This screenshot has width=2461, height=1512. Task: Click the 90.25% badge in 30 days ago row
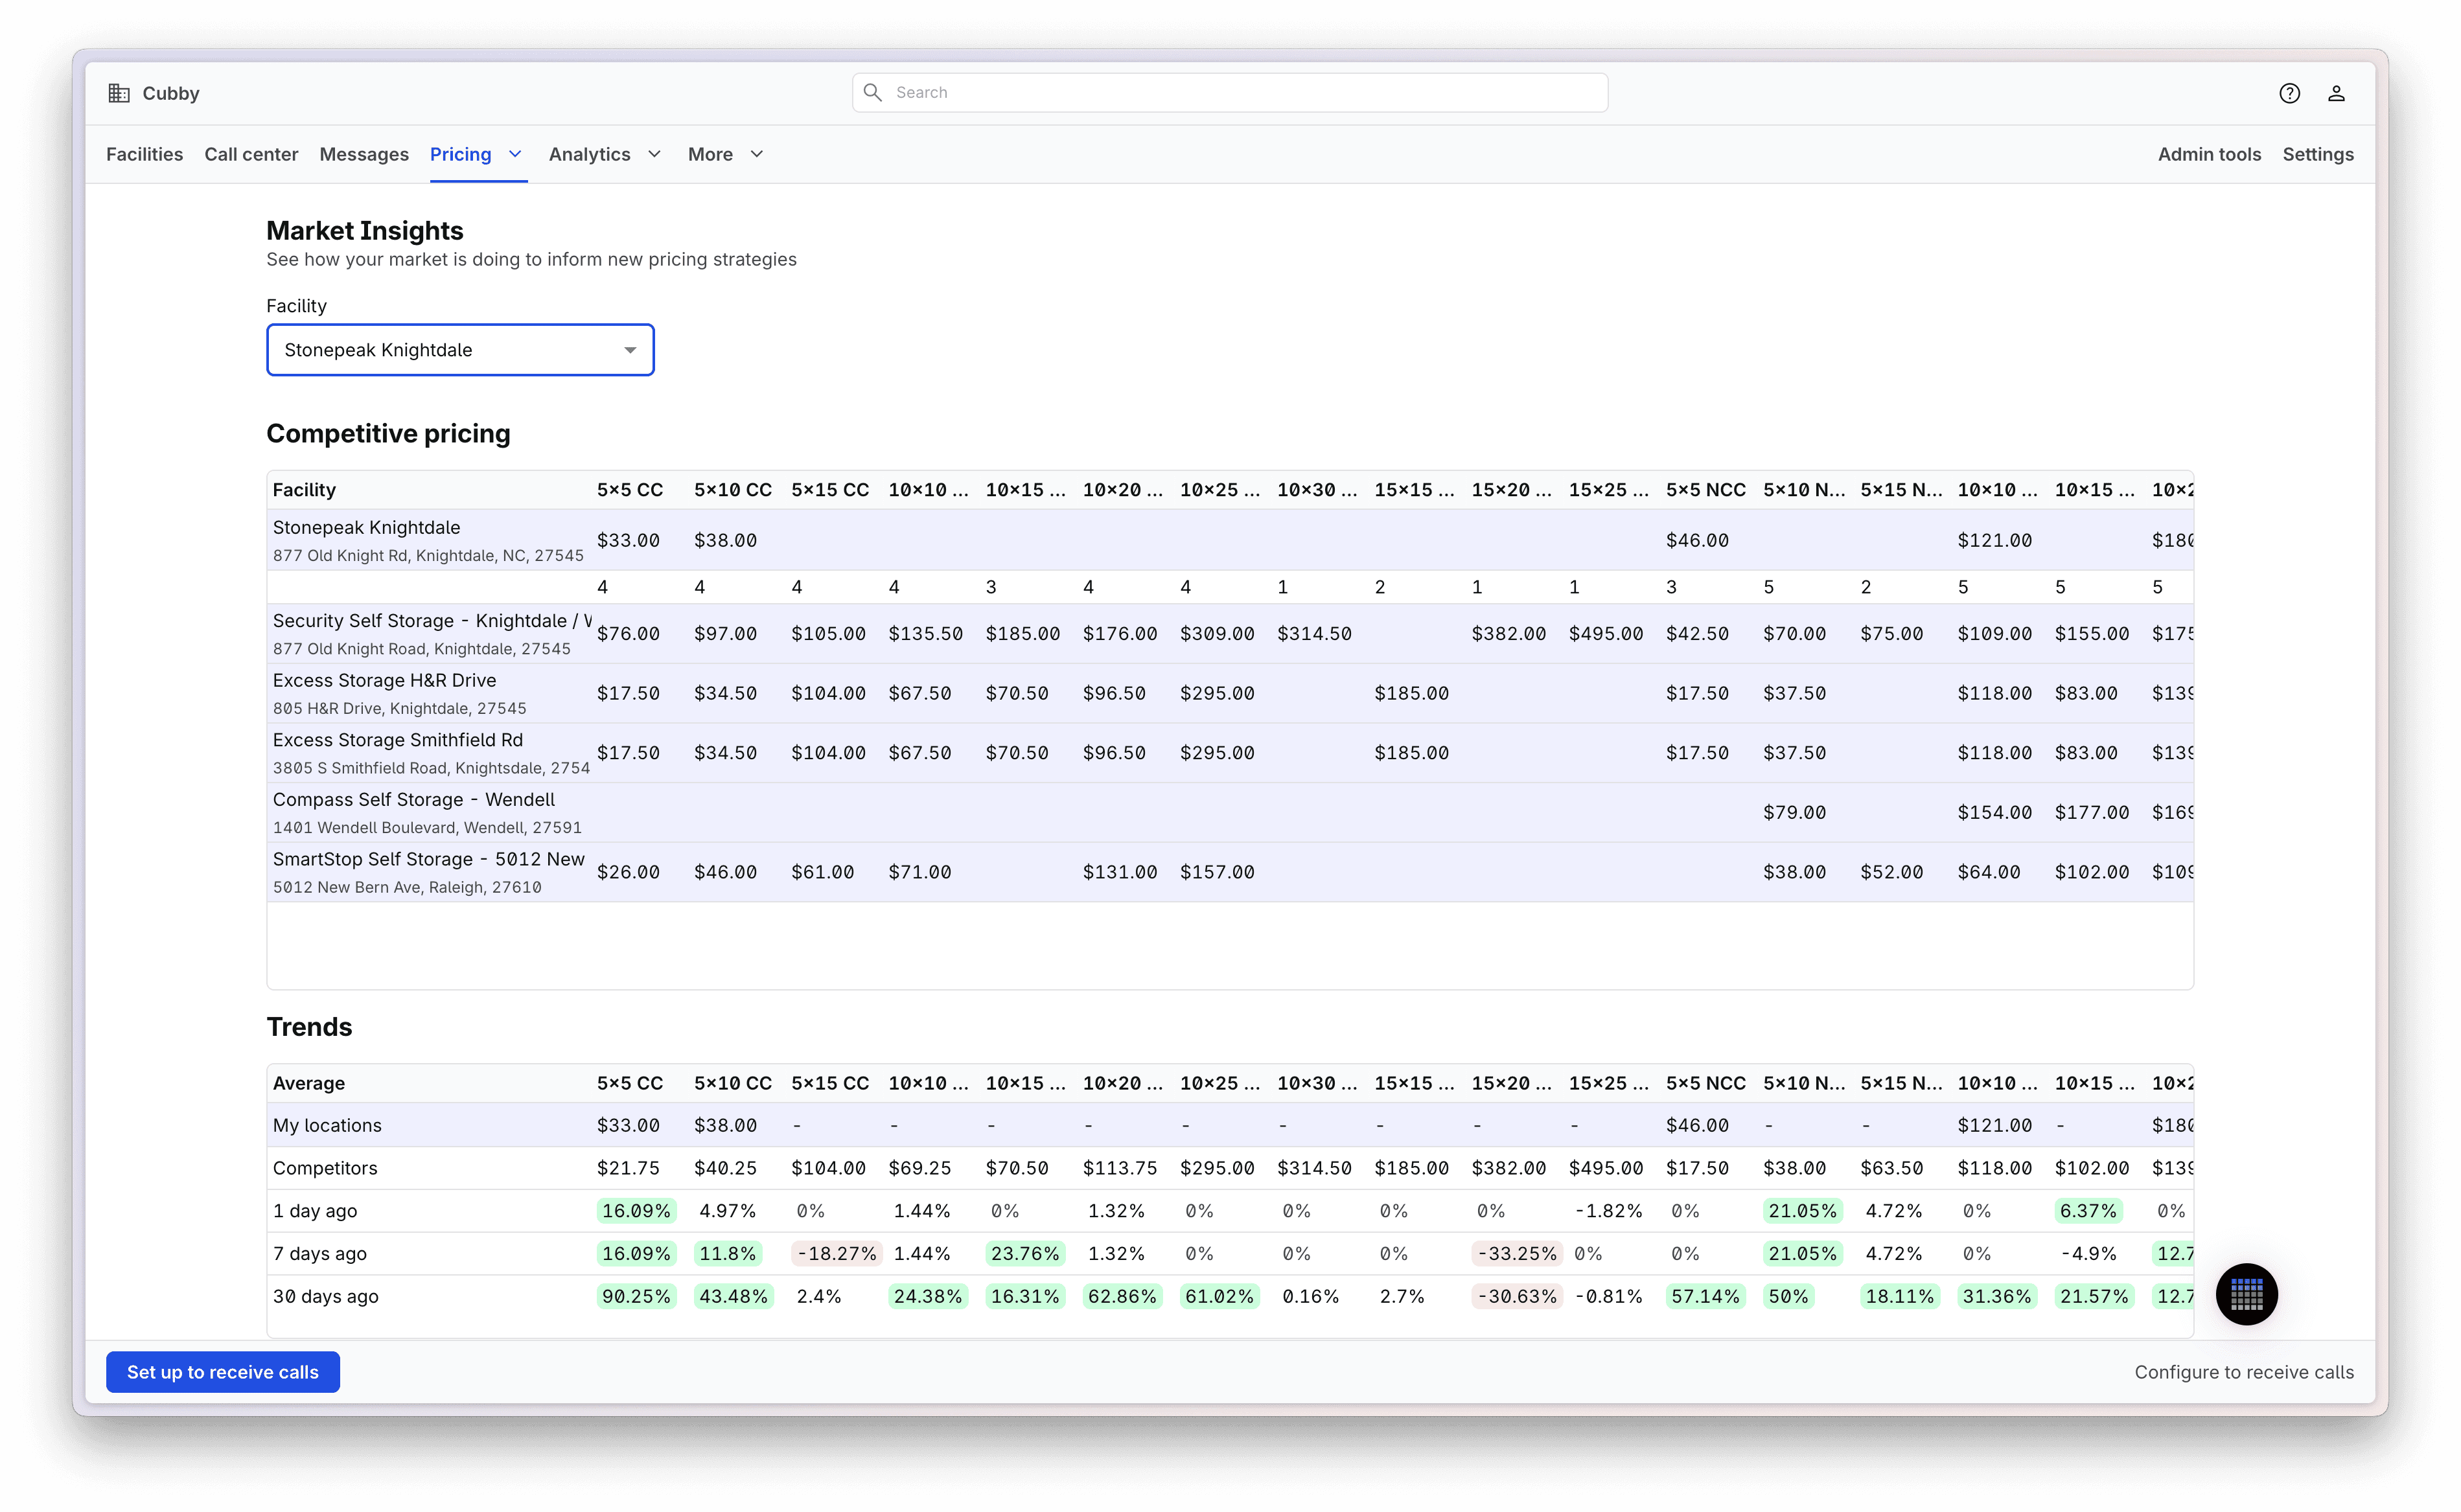click(636, 1296)
